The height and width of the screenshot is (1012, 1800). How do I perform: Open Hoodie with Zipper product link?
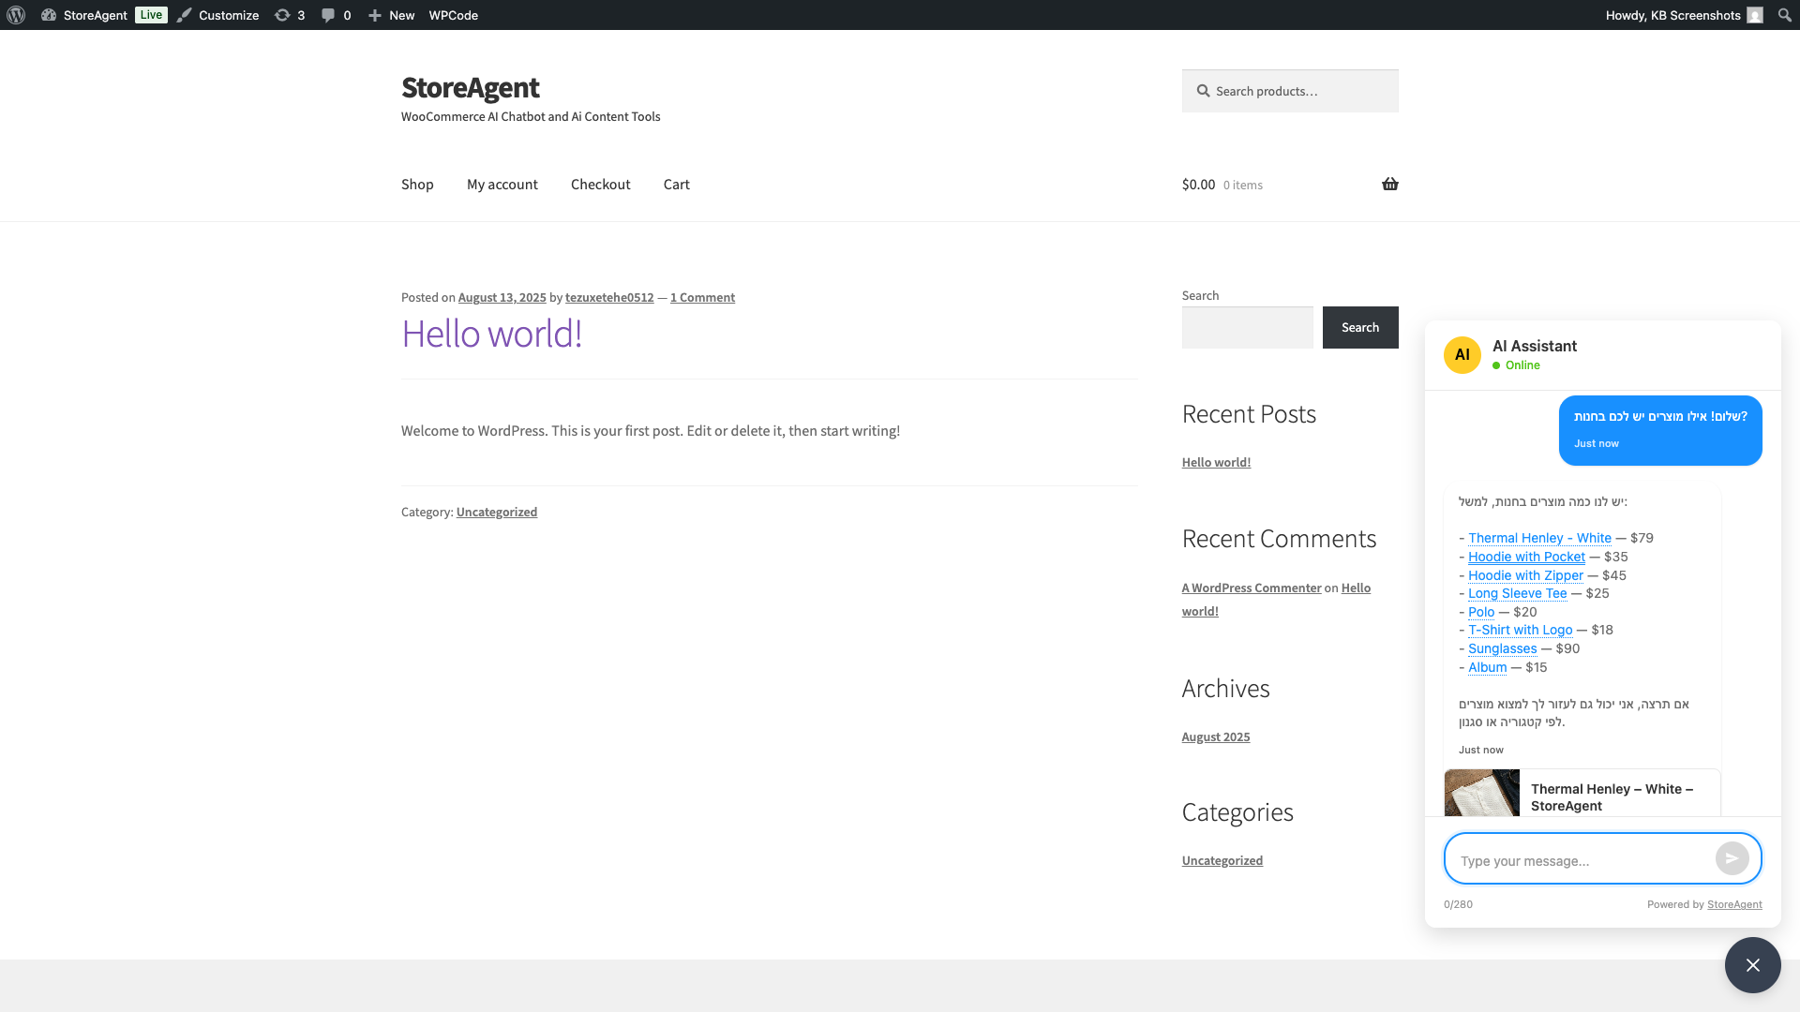pyautogui.click(x=1525, y=575)
